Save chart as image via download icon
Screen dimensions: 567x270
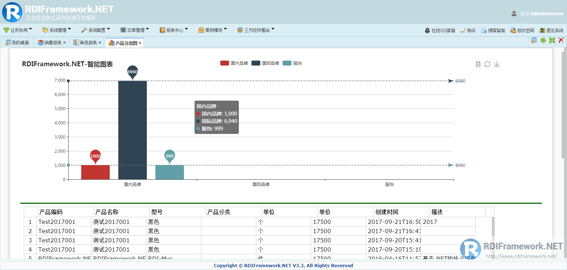click(x=497, y=64)
